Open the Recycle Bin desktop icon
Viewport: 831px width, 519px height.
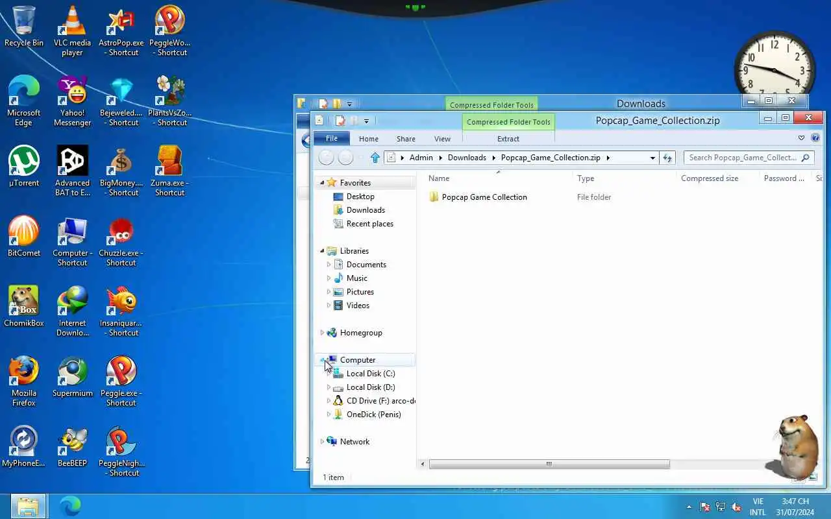[x=24, y=27]
